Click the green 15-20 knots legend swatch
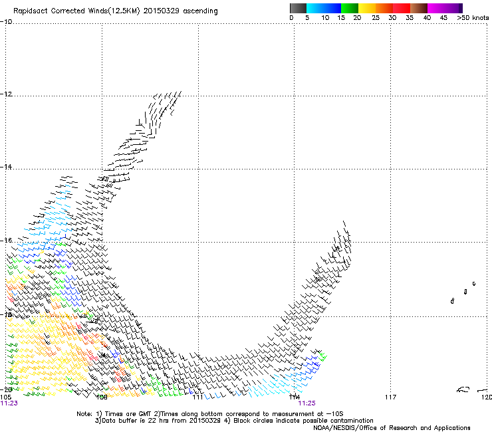This screenshot has width=492, height=432. click(350, 8)
